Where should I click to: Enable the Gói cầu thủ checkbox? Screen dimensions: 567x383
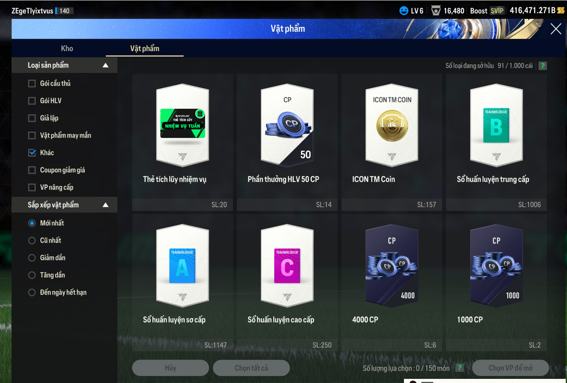coord(32,84)
